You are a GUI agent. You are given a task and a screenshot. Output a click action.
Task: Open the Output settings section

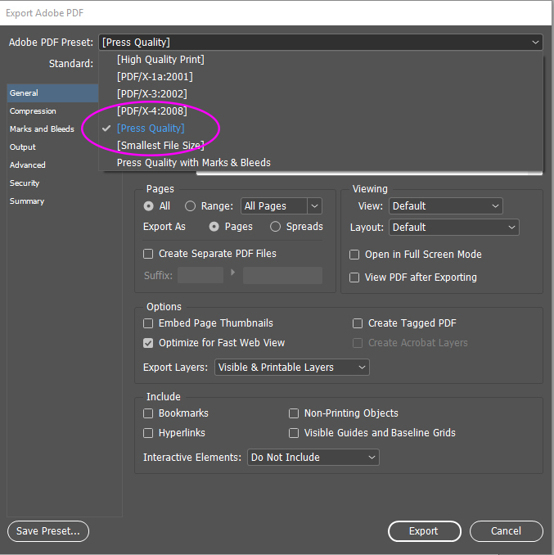click(x=52, y=147)
